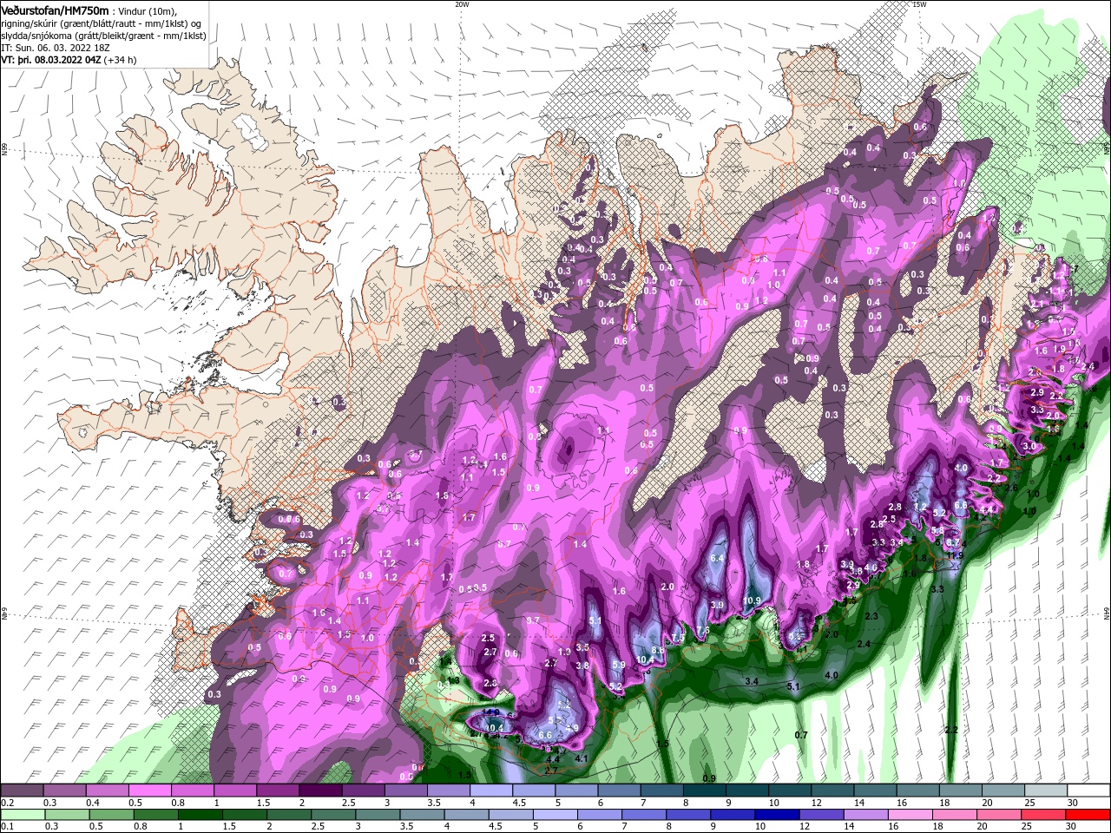Click the Veðurstofan/HM750m title text

coord(55,10)
